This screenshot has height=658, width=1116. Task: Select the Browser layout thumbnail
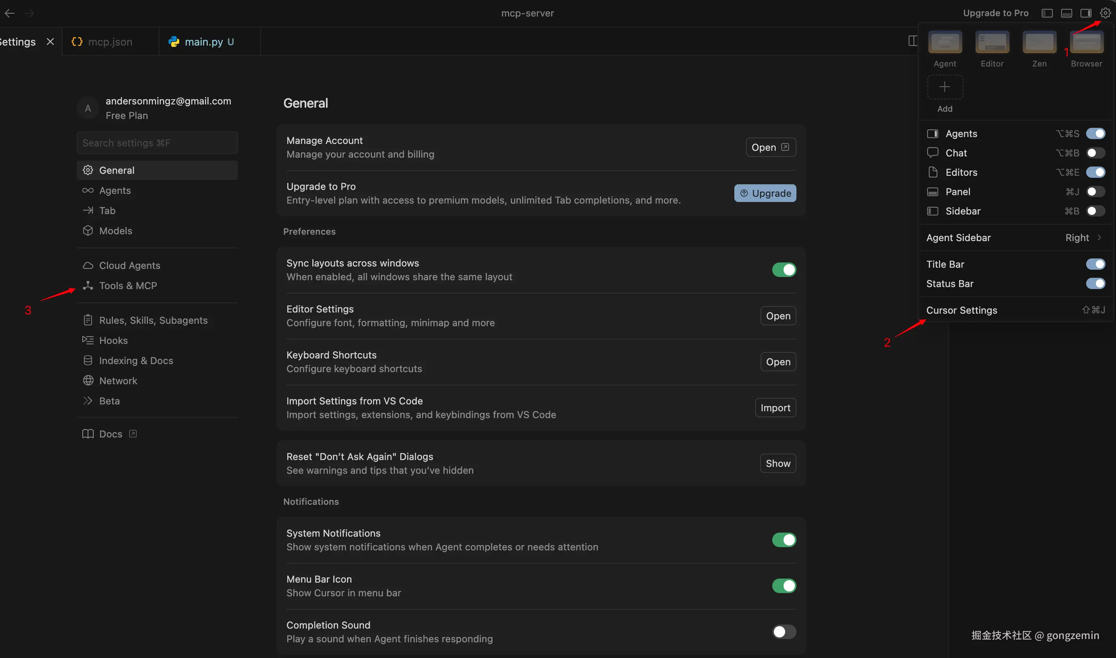1087,42
